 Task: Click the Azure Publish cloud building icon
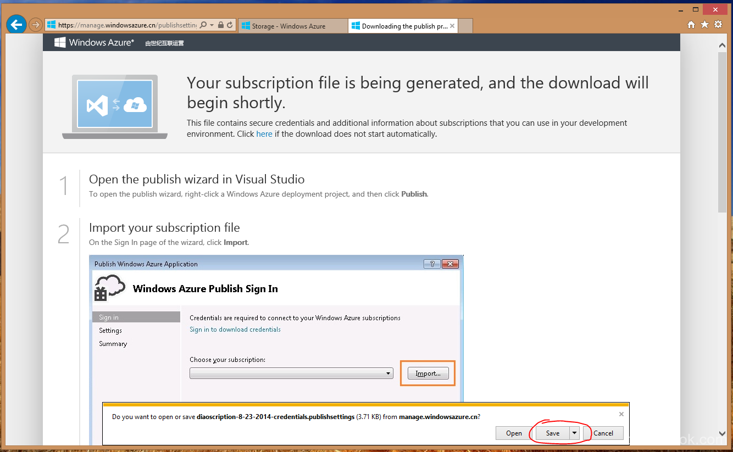click(x=108, y=287)
